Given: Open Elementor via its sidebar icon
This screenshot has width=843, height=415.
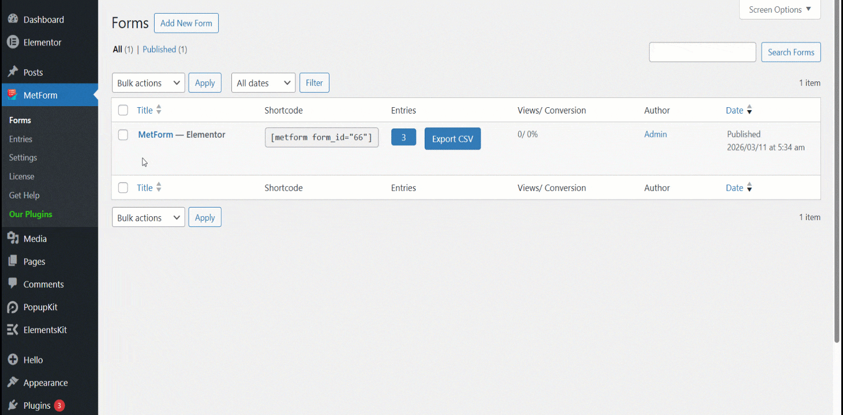Looking at the screenshot, I should tap(13, 42).
